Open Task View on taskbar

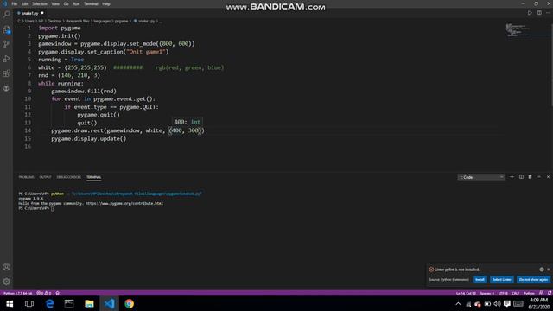(x=29, y=303)
